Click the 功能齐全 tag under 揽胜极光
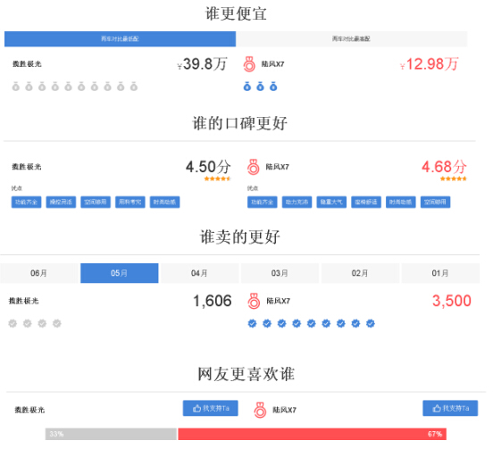Viewport: 493px width, 457px height. pos(27,202)
